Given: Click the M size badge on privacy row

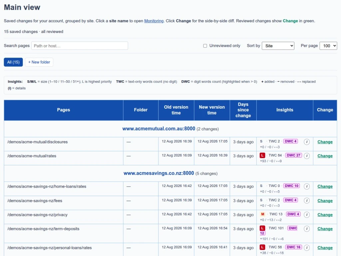Looking at the screenshot, I should [262, 214].
